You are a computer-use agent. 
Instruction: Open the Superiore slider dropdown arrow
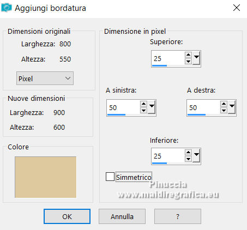196,58
